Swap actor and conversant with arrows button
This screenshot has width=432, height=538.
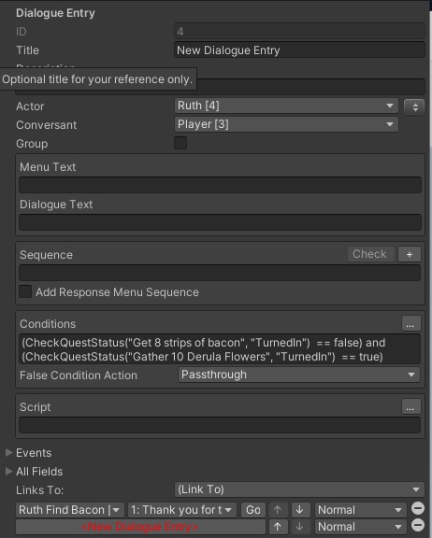[x=415, y=106]
